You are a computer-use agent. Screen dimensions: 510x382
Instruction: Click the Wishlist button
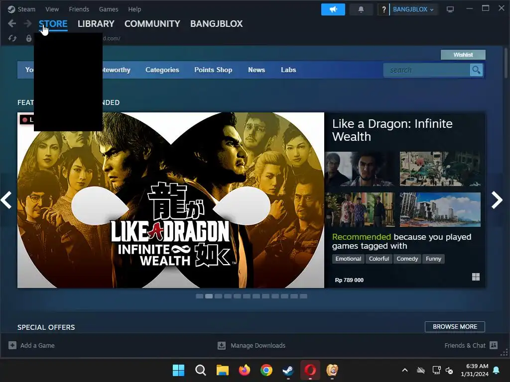(463, 55)
